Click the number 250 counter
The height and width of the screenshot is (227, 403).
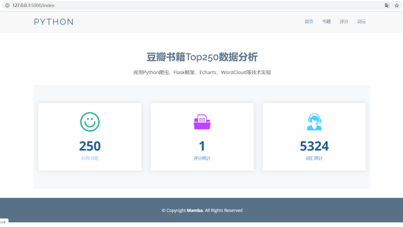(x=90, y=146)
